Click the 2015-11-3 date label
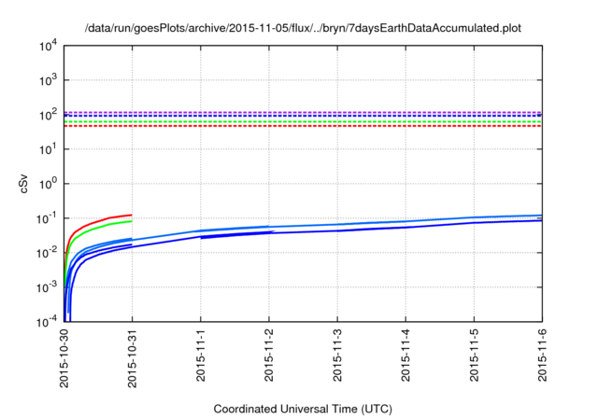Viewport: 598px width, 418px height. coord(337,355)
